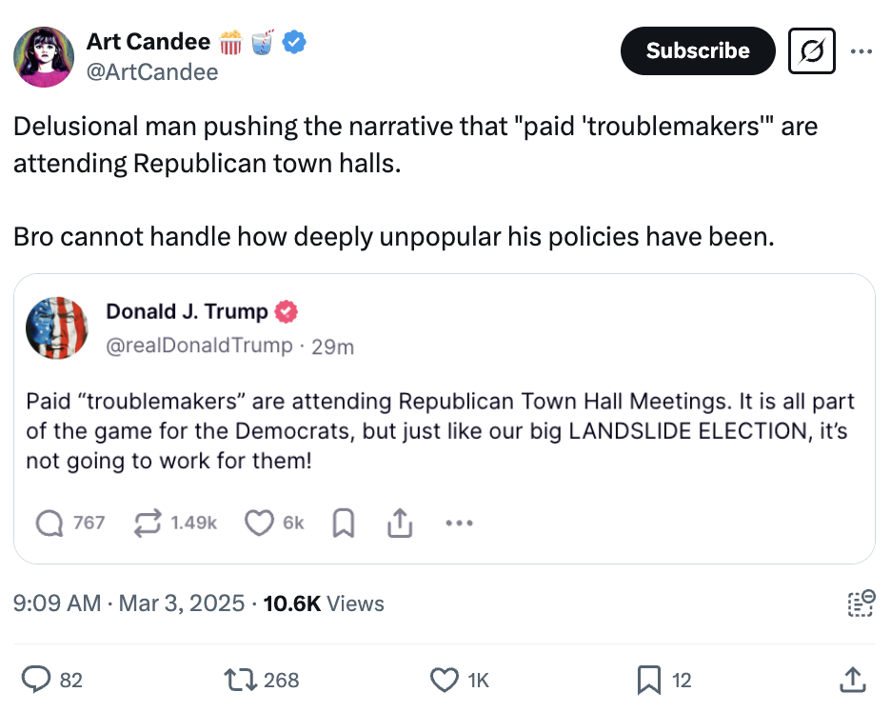Expand the quoted tweet's ellipsis menu

(459, 523)
